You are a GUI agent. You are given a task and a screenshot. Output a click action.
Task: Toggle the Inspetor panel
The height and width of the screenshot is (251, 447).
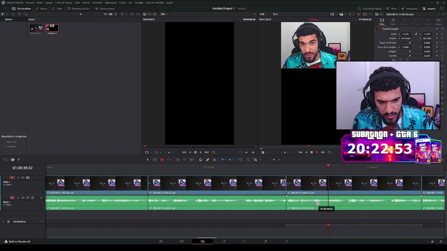point(429,8)
